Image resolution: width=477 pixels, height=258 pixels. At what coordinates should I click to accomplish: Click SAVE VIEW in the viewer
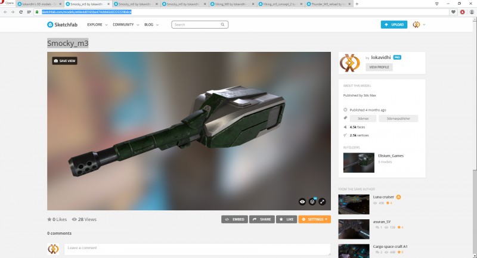point(64,61)
